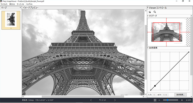This screenshot has width=193, height=103.
Task: Click the lower control point on the curve
Action: (x=155, y=86)
